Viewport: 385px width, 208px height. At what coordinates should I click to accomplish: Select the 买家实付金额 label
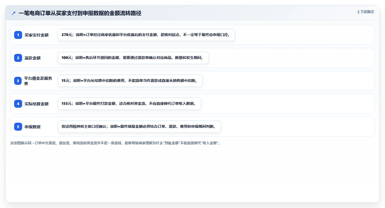tap(37, 35)
